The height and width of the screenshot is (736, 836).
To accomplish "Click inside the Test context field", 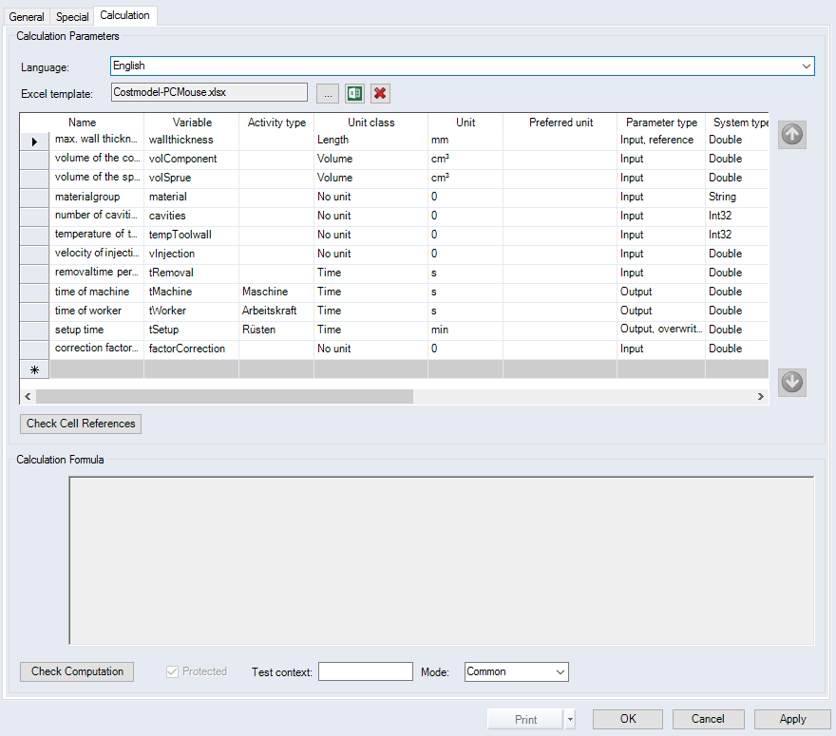I will (365, 671).
